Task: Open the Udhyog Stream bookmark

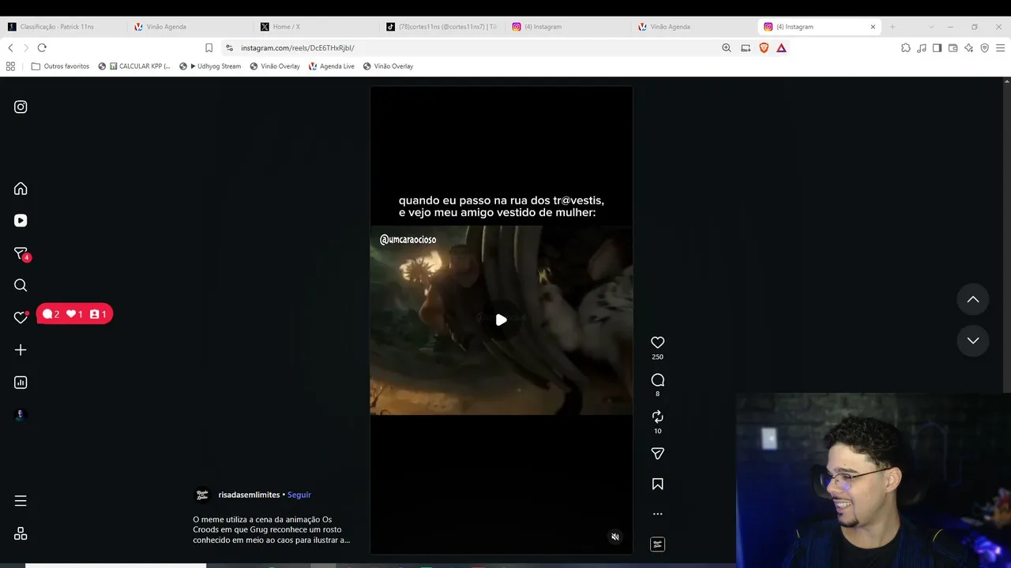Action: (210, 66)
